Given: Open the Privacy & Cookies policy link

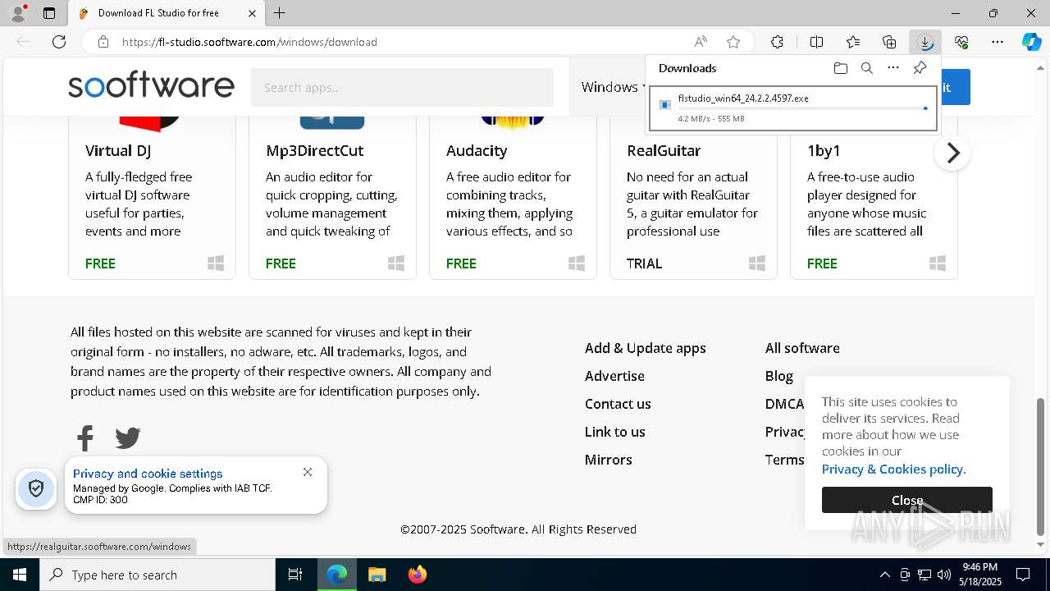Looking at the screenshot, I should click(894, 470).
